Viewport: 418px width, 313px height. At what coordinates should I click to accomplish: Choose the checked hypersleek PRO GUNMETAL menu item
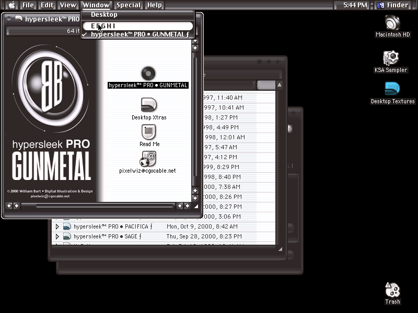(x=138, y=34)
